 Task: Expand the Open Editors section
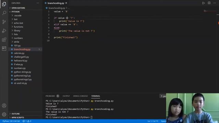click(x=25, y=8)
